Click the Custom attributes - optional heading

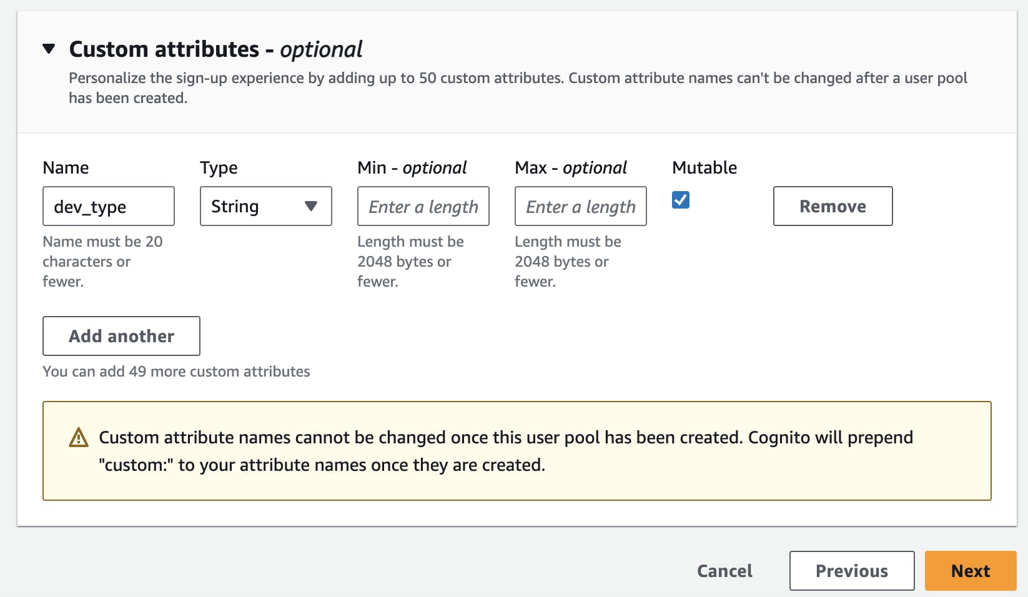coord(215,49)
